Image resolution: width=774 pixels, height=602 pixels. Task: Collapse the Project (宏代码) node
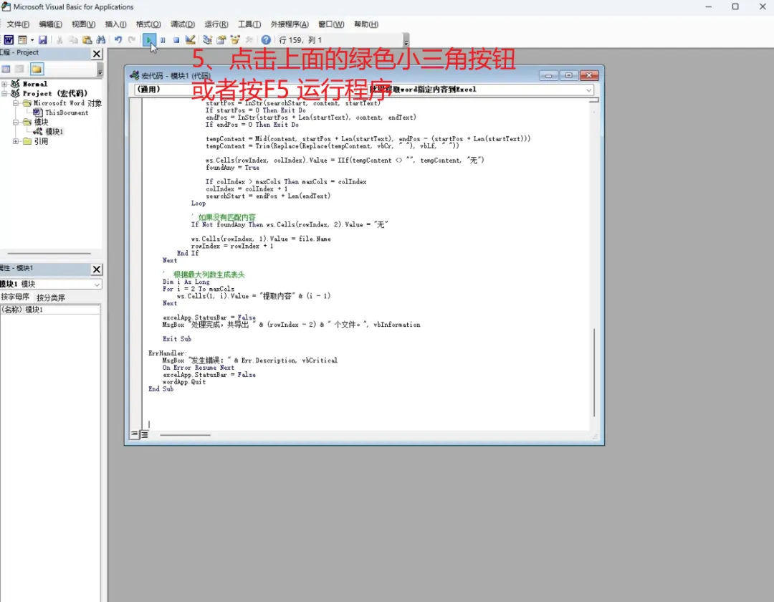5,93
